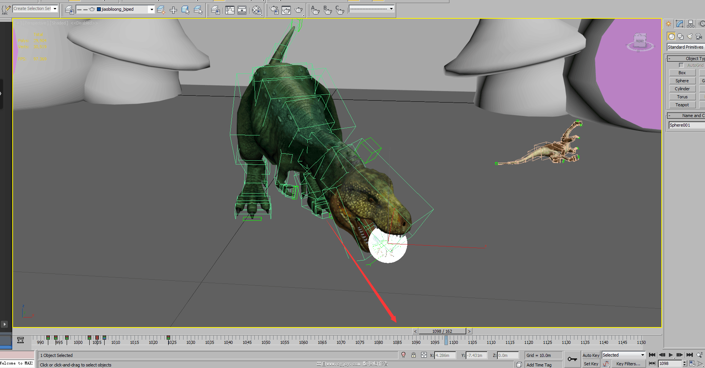The width and height of the screenshot is (705, 368).
Task: Click the Material Editor icon
Action: pyautogui.click(x=257, y=10)
